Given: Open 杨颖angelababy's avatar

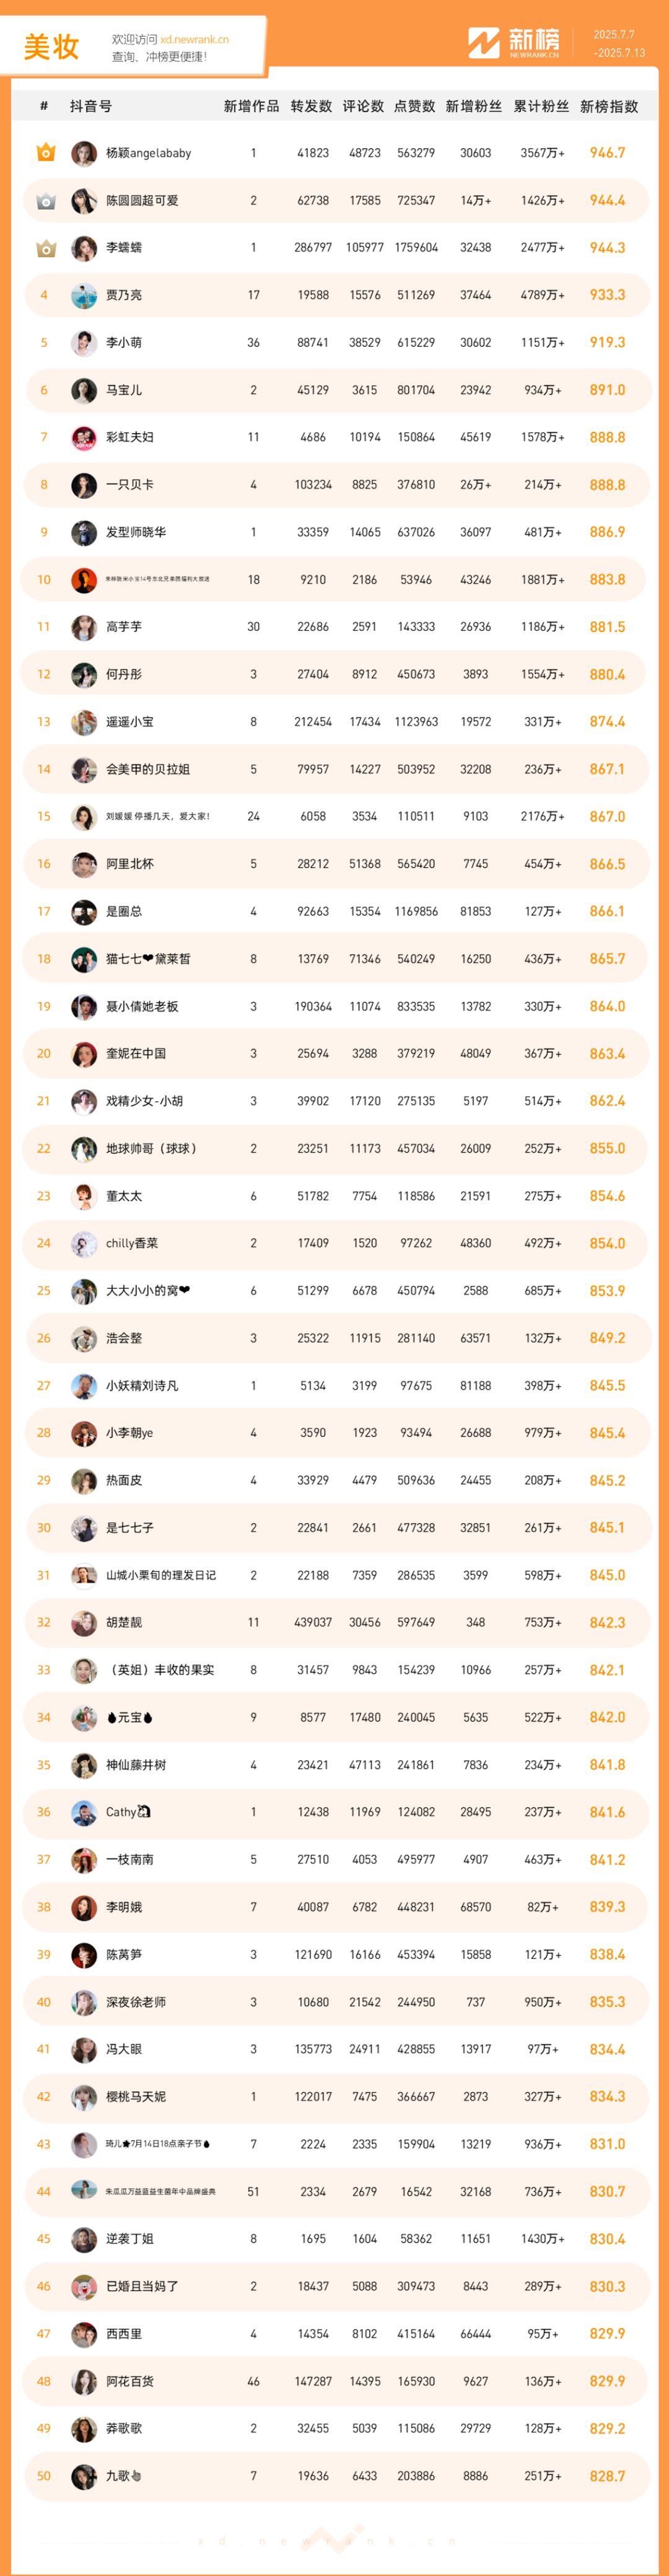Looking at the screenshot, I should coord(84,153).
